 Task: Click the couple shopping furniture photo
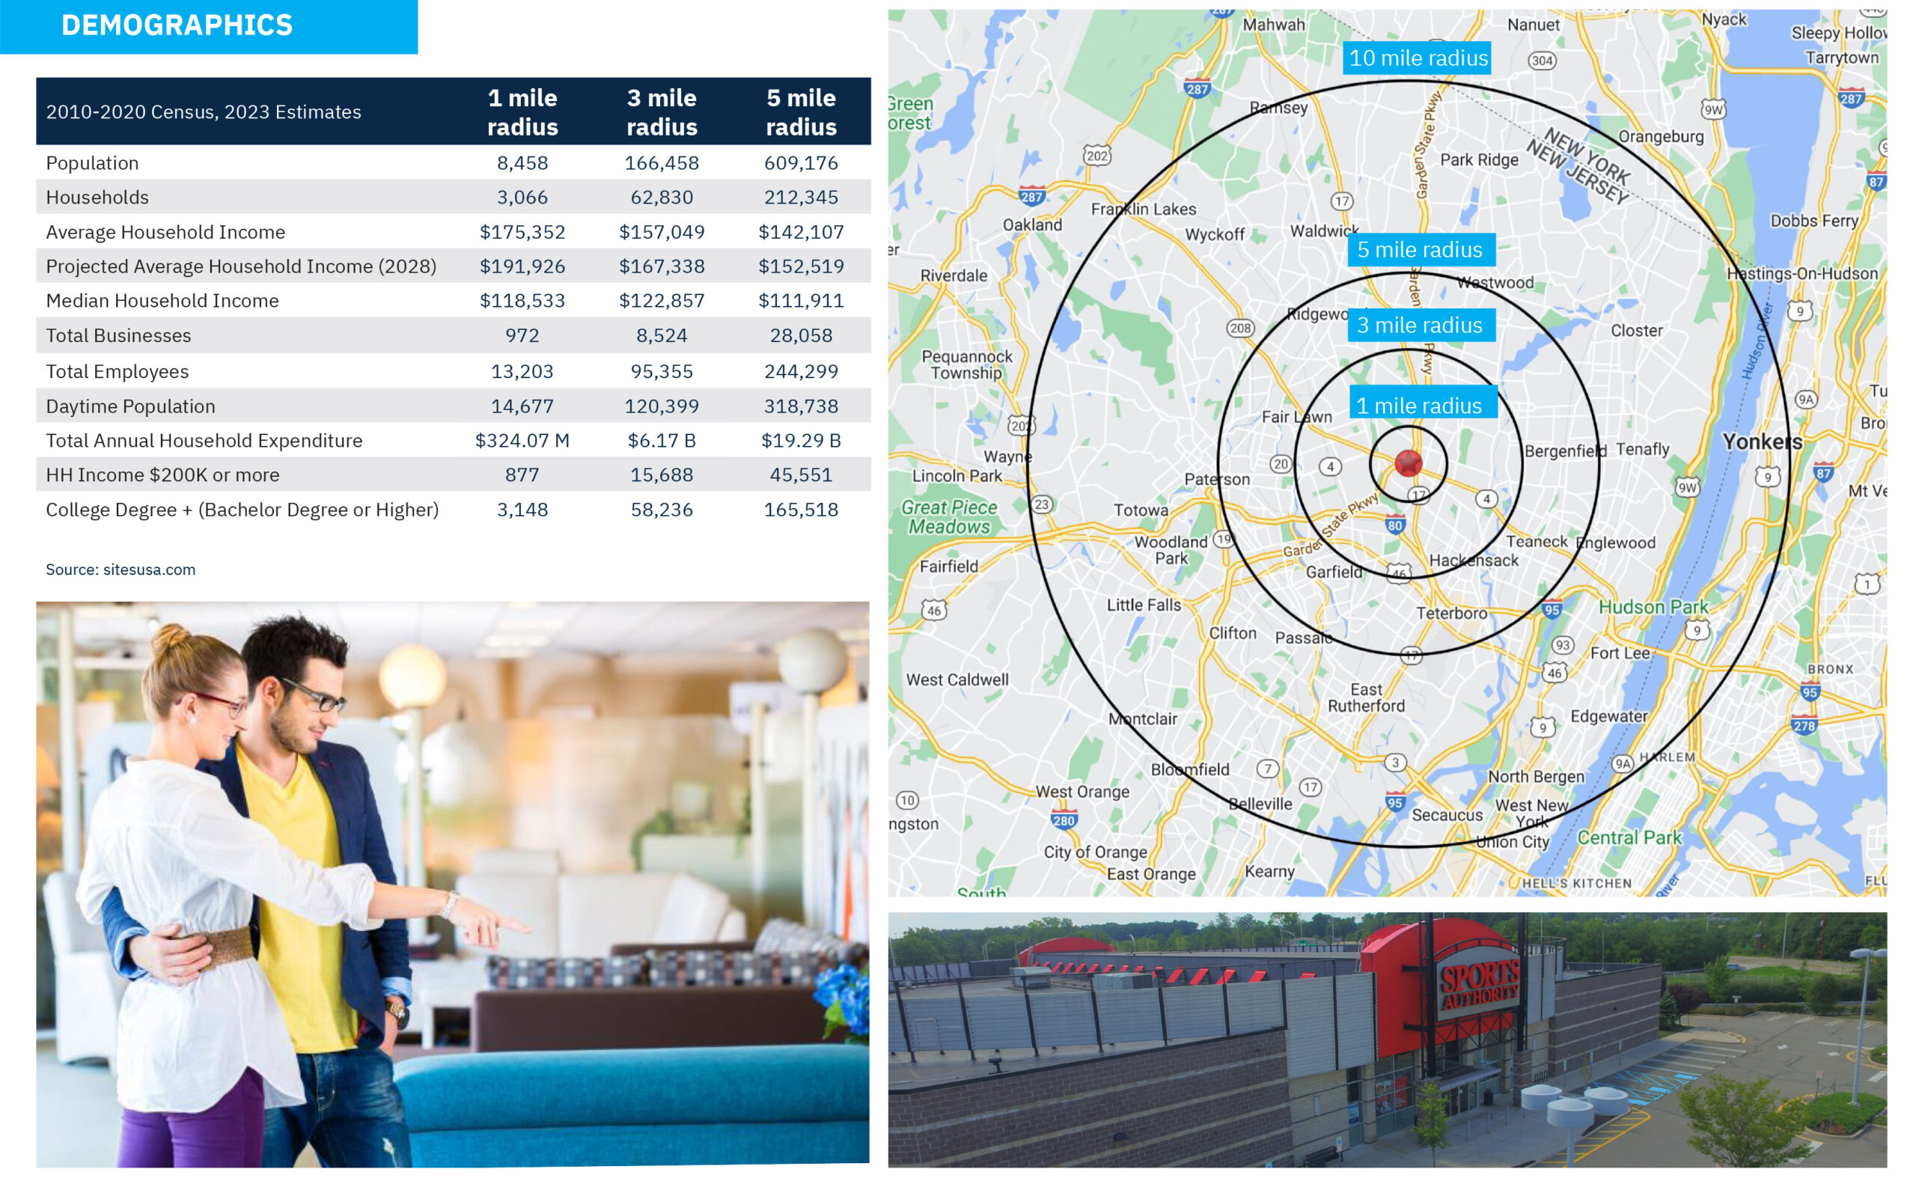(x=452, y=883)
